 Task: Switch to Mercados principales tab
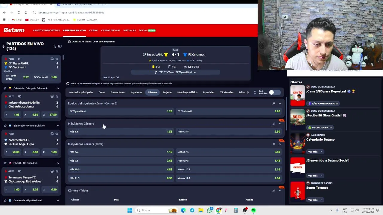81,92
